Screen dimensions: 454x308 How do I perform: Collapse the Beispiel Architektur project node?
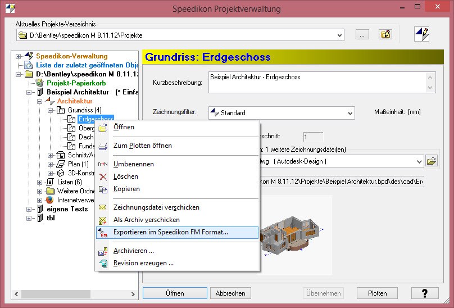(29, 92)
